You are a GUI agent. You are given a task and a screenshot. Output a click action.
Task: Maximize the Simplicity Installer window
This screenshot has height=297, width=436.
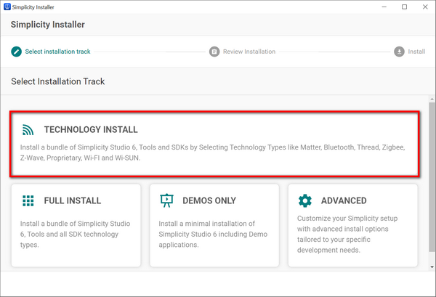405,7
